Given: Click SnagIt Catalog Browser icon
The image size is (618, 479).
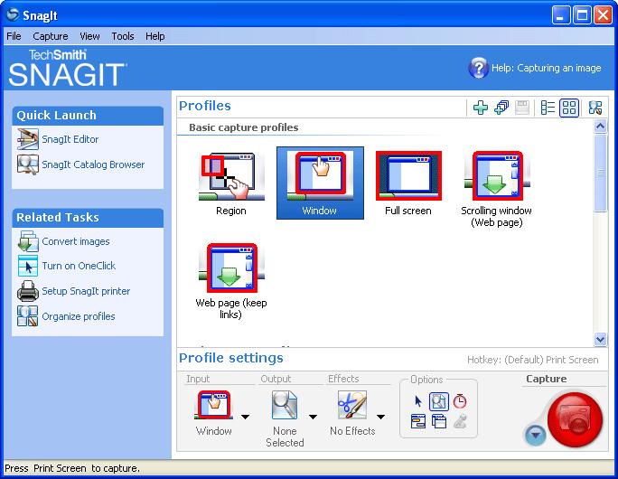Looking at the screenshot, I should pos(28,164).
